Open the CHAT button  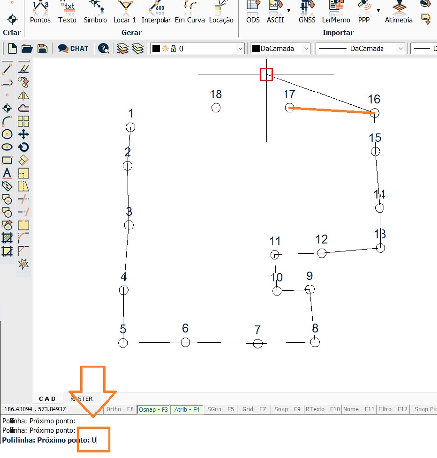pyautogui.click(x=73, y=48)
